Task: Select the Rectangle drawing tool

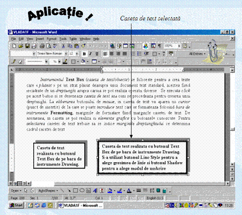Action: pyautogui.click(x=75, y=191)
